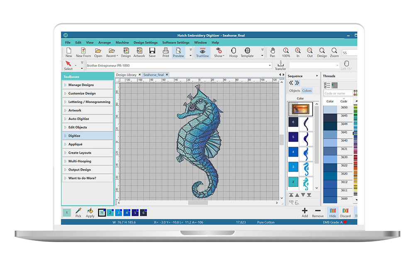
Task: Click the Print icon
Action: [x=166, y=52]
